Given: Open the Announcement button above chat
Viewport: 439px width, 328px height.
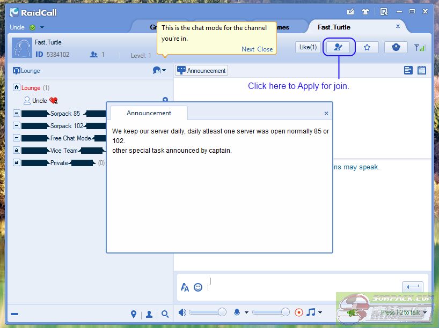Looking at the screenshot, I should click(202, 70).
